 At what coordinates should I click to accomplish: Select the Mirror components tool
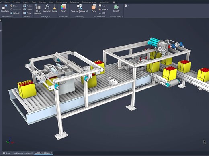(x=27, y=10)
